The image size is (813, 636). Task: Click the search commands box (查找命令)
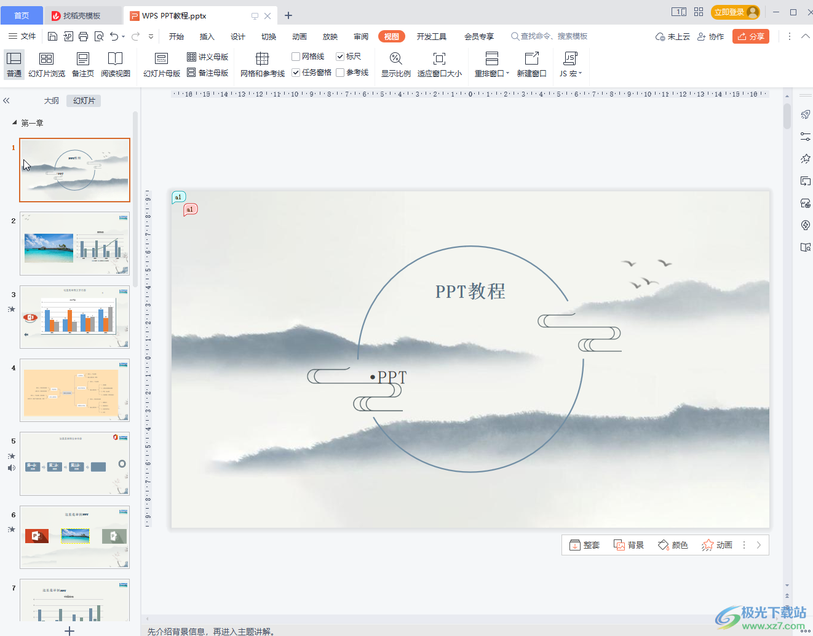click(x=549, y=36)
